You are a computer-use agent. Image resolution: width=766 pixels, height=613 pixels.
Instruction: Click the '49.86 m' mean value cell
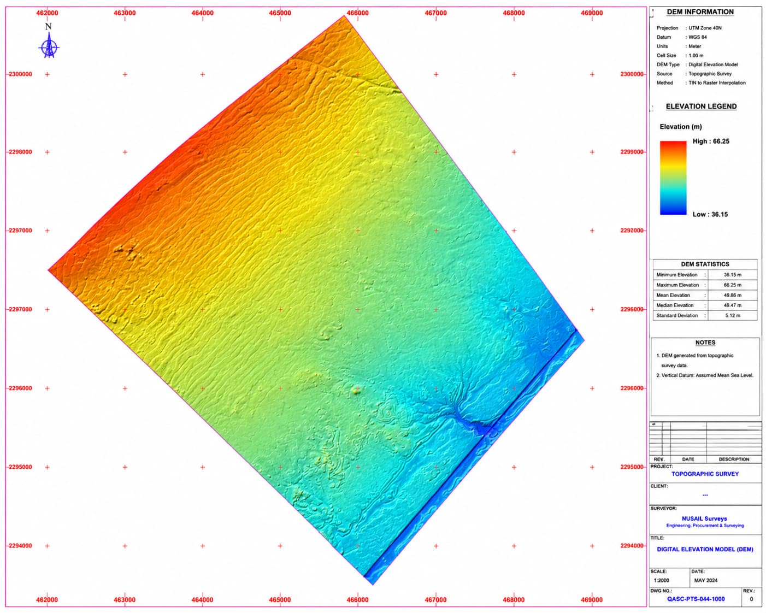733,296
